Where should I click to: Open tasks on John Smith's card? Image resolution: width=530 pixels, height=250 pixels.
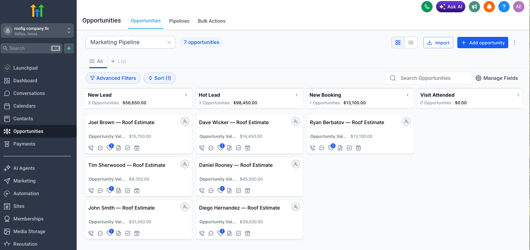point(128,233)
